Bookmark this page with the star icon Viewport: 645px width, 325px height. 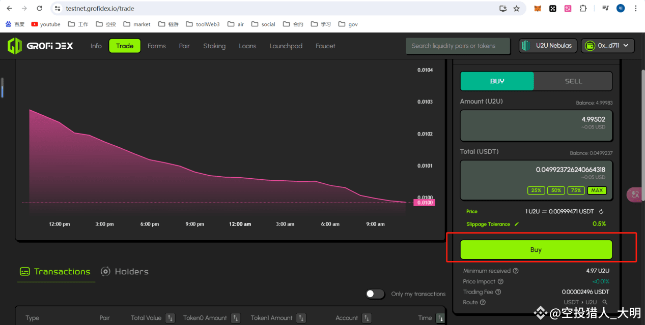[517, 9]
